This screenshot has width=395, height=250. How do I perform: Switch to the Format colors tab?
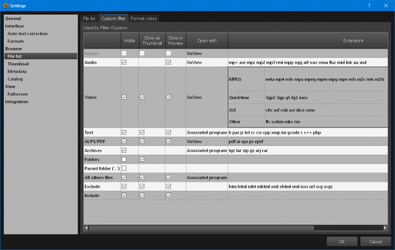tap(144, 18)
